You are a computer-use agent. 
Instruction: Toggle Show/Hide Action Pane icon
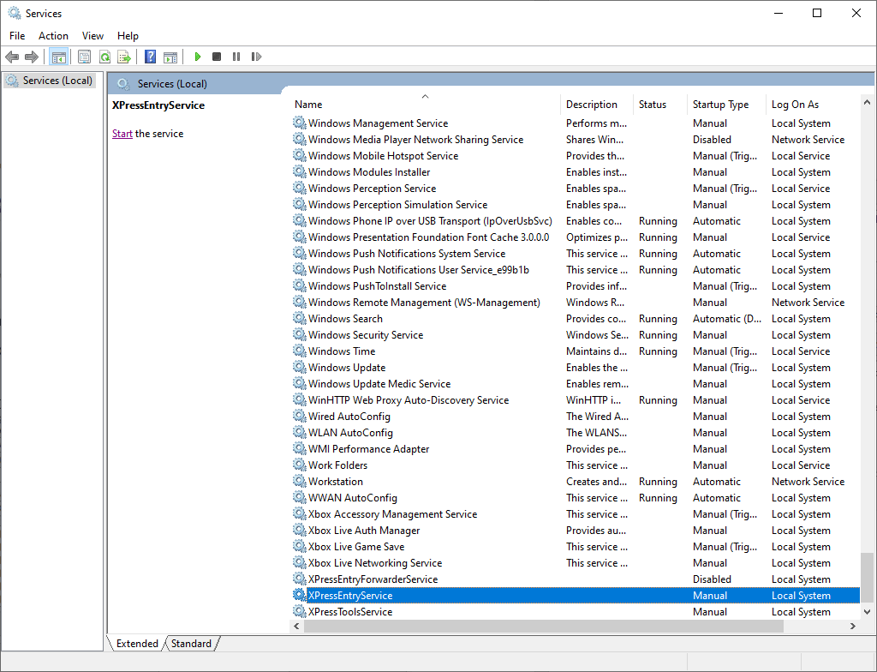pyautogui.click(x=170, y=57)
